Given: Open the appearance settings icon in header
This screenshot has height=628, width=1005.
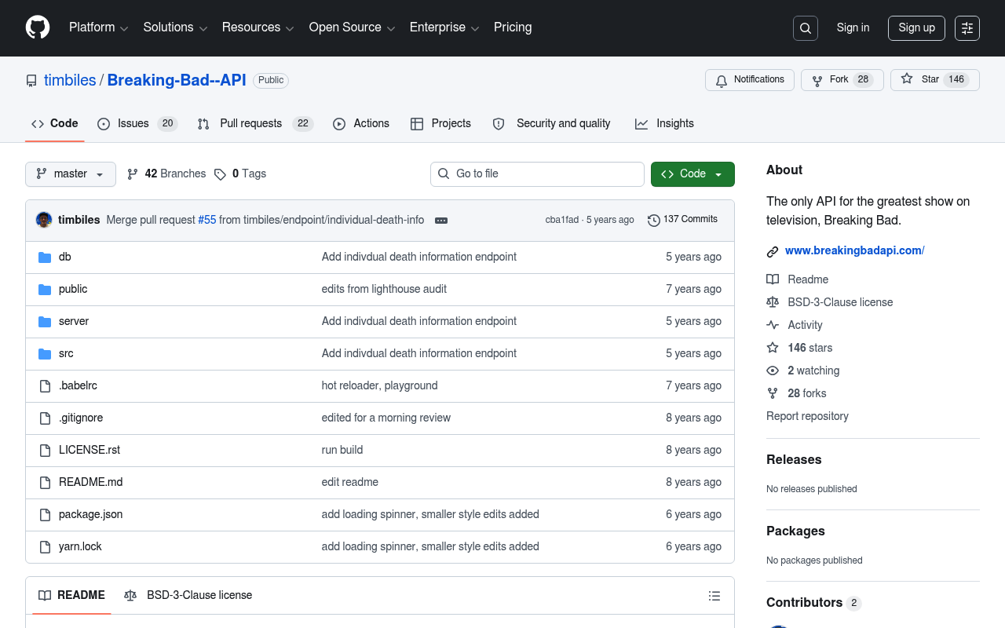Looking at the screenshot, I should (x=967, y=28).
